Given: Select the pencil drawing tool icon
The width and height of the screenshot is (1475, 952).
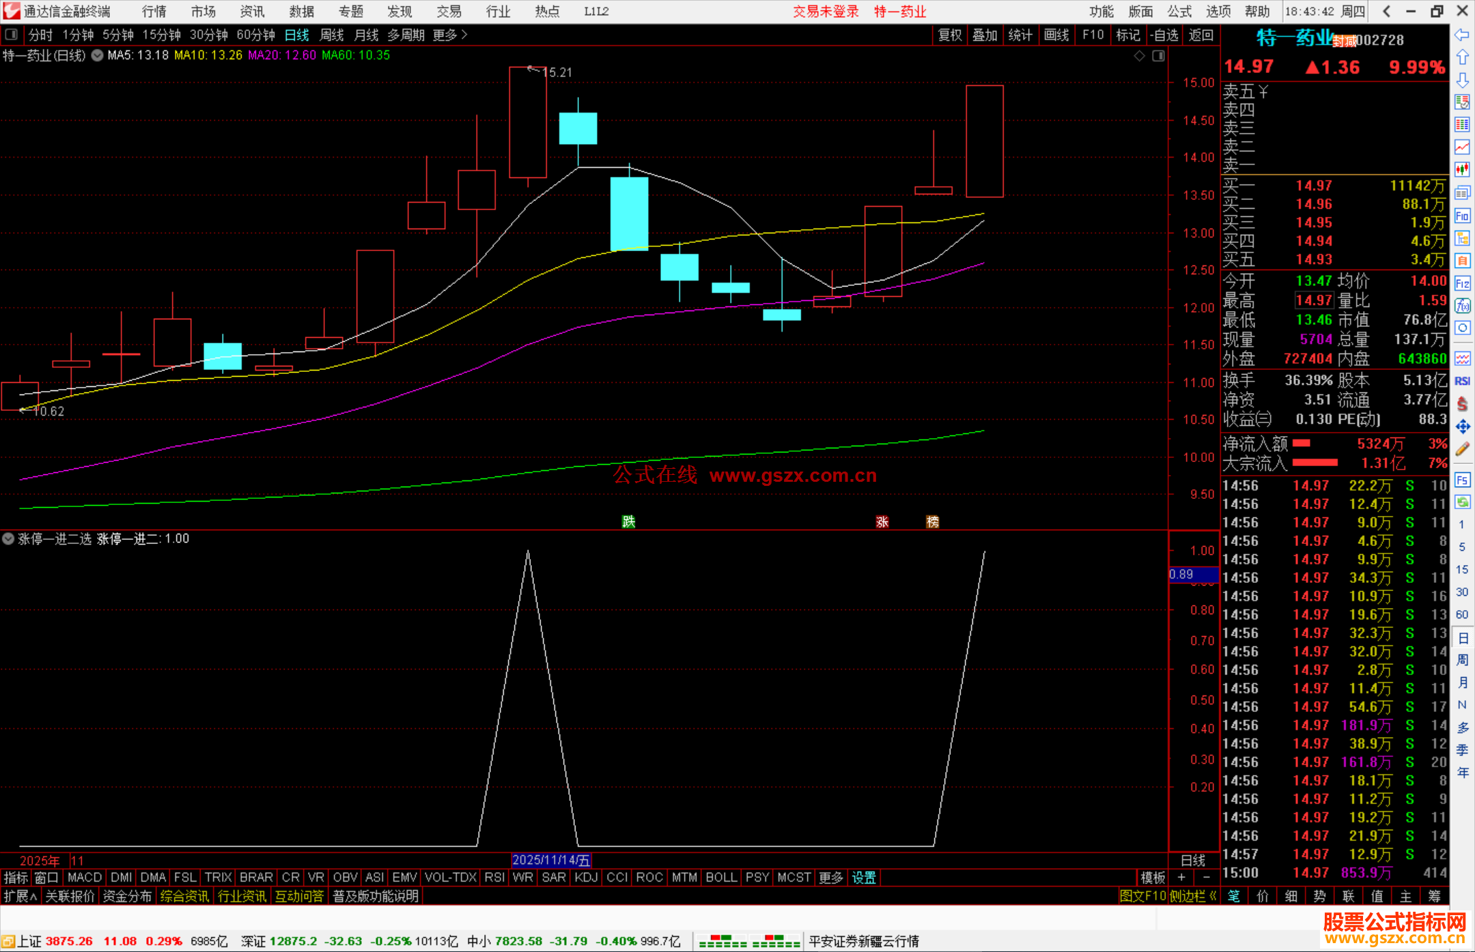Looking at the screenshot, I should point(1462,449).
